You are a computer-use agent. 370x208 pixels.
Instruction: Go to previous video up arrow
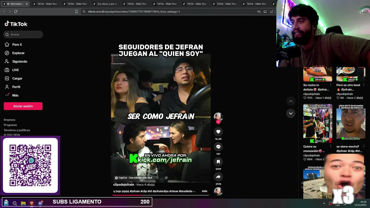click(291, 101)
